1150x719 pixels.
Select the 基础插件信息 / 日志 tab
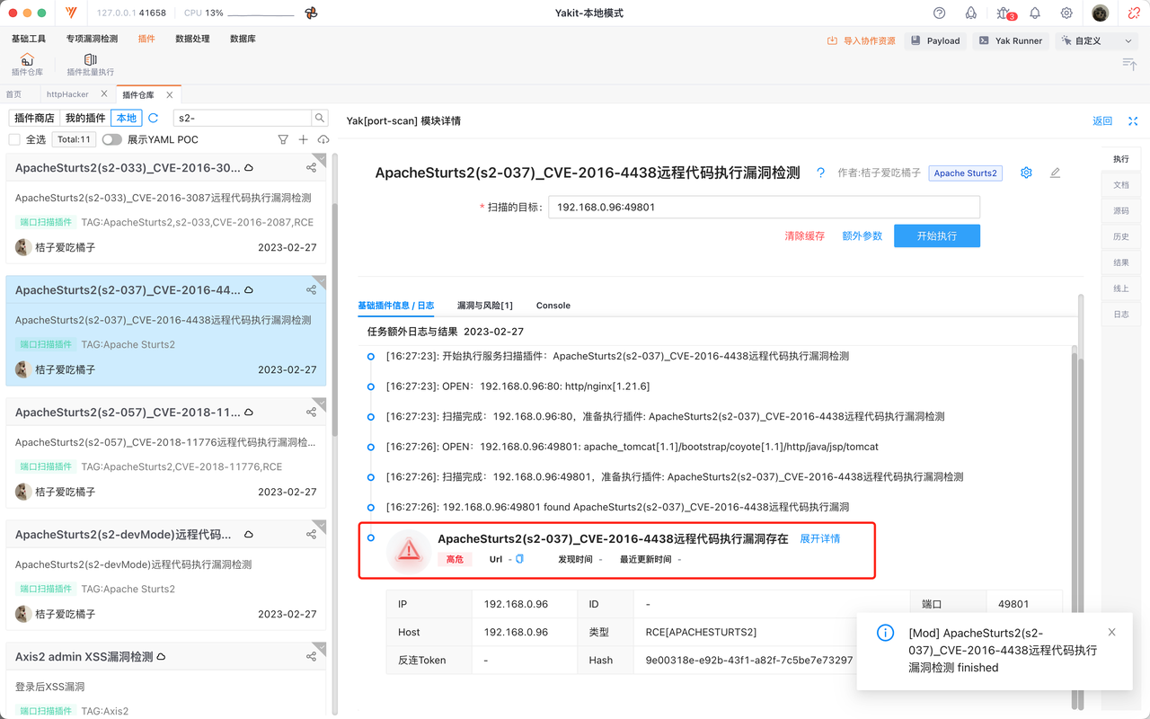396,306
